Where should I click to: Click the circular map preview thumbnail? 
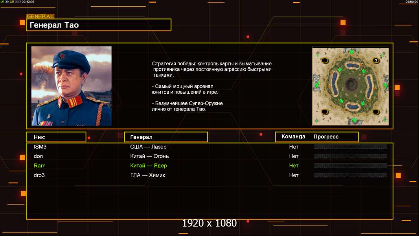click(x=350, y=86)
